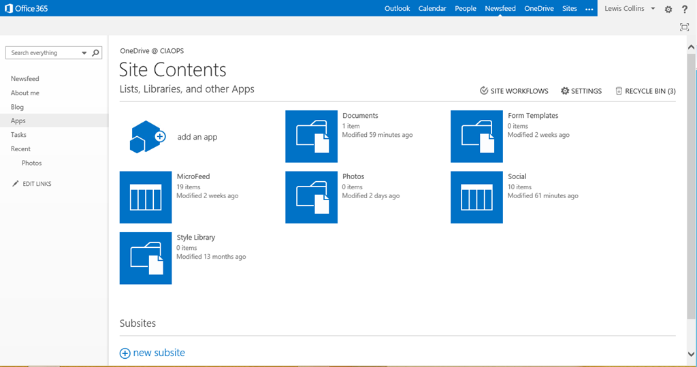Open the Photos library tile icon
This screenshot has width=697, height=367.
(311, 197)
